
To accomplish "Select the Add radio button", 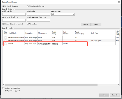I will 16,91.
